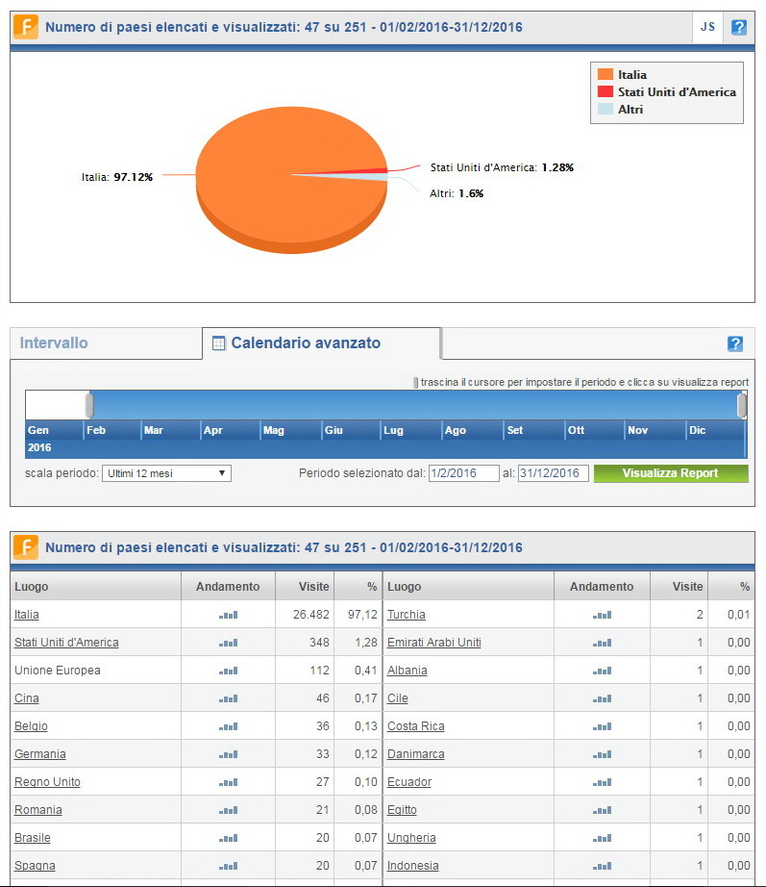
Task: Open the Turchia country link
Action: coord(407,615)
